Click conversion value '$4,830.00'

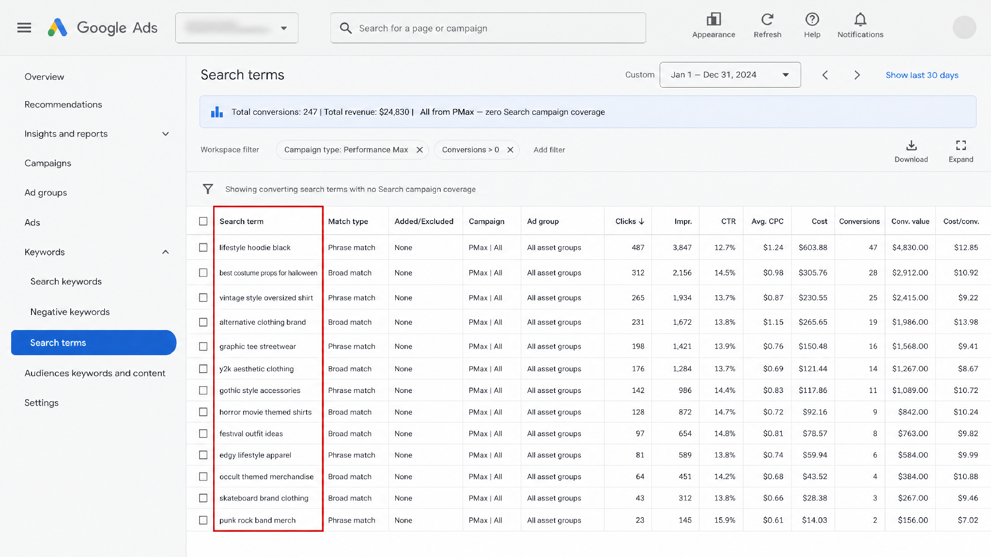[910, 247]
